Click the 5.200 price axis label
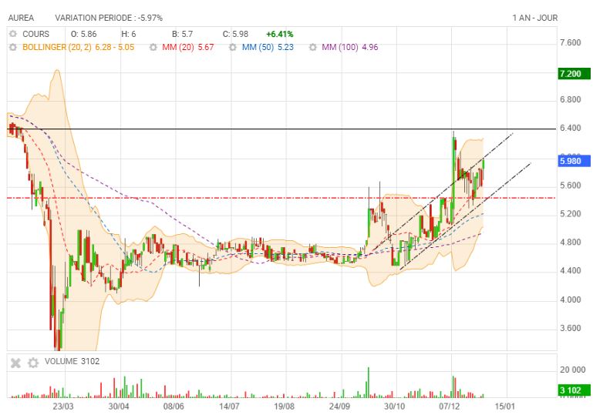Image resolution: width=593 pixels, height=415 pixels. 571,214
